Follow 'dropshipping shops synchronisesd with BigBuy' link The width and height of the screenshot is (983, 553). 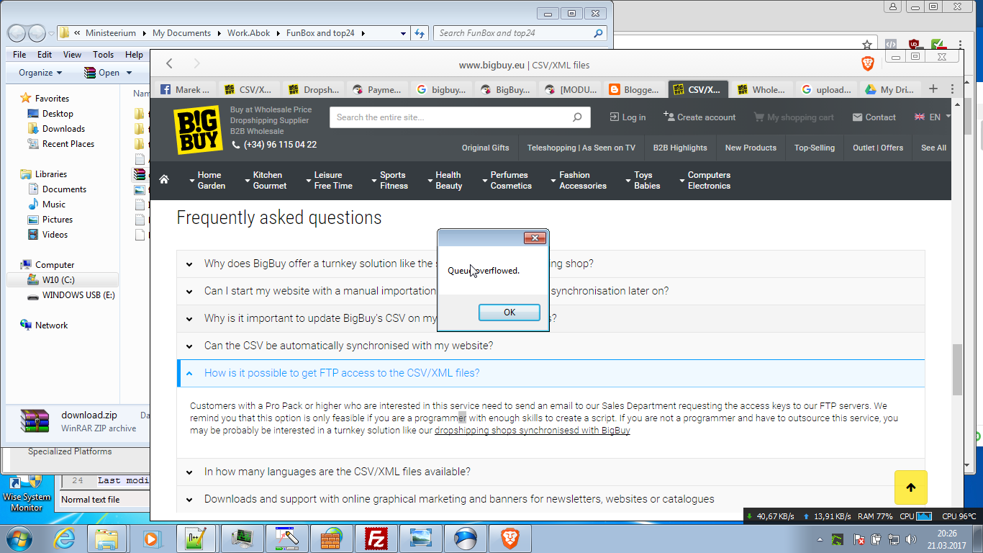click(533, 431)
